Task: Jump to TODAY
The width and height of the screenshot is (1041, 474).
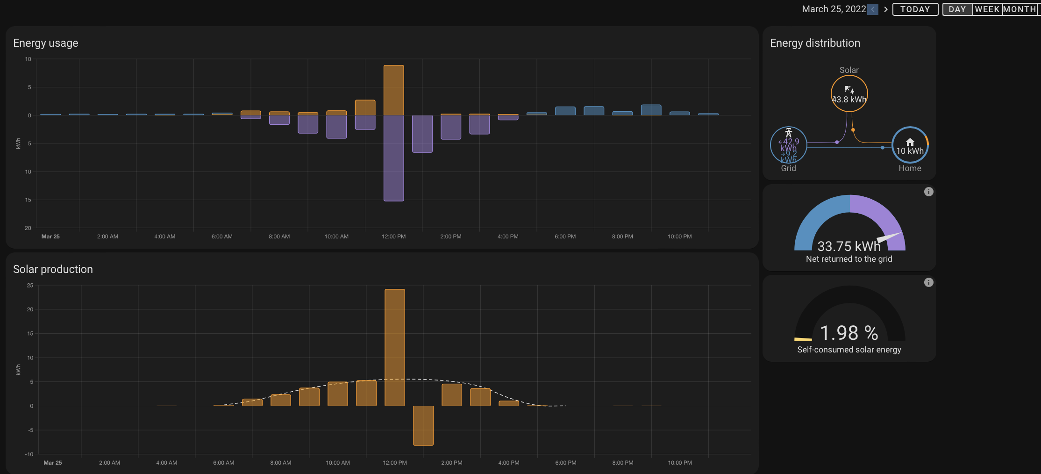Action: click(x=915, y=9)
